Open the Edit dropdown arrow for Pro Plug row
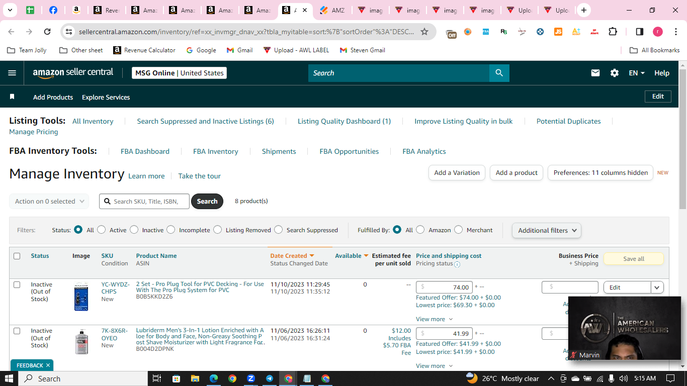Image resolution: width=687 pixels, height=386 pixels. coord(657,287)
